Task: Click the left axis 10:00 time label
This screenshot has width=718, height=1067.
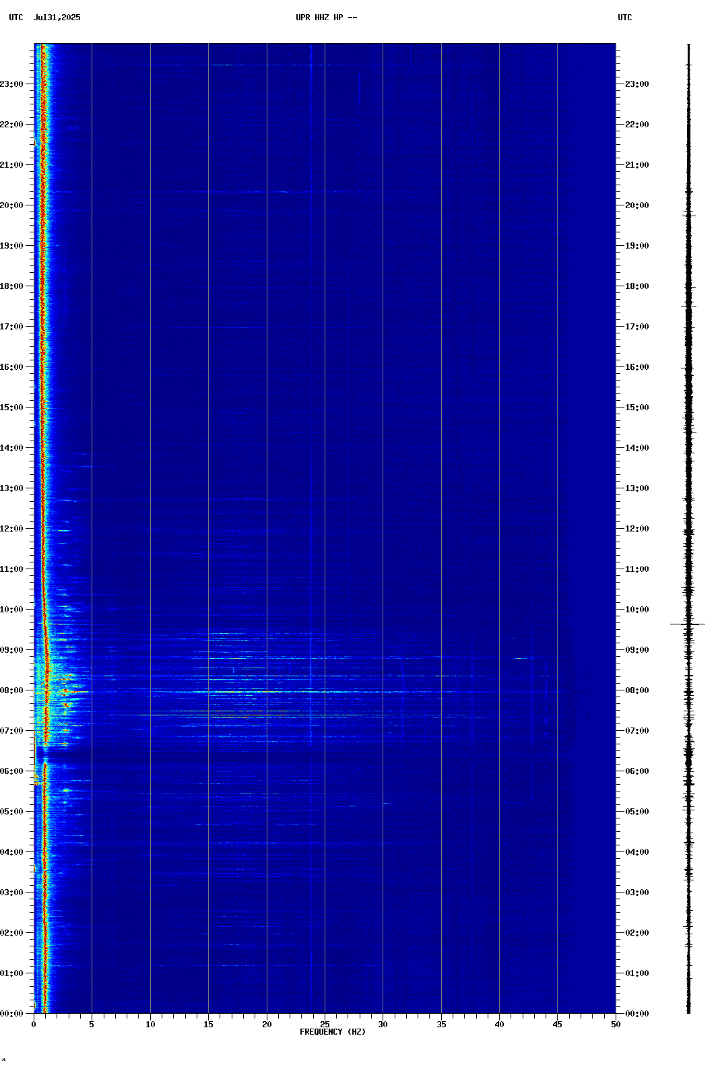Action: pos(12,610)
